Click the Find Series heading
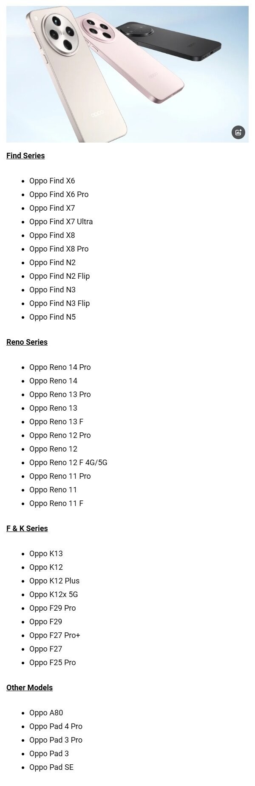 click(25, 156)
